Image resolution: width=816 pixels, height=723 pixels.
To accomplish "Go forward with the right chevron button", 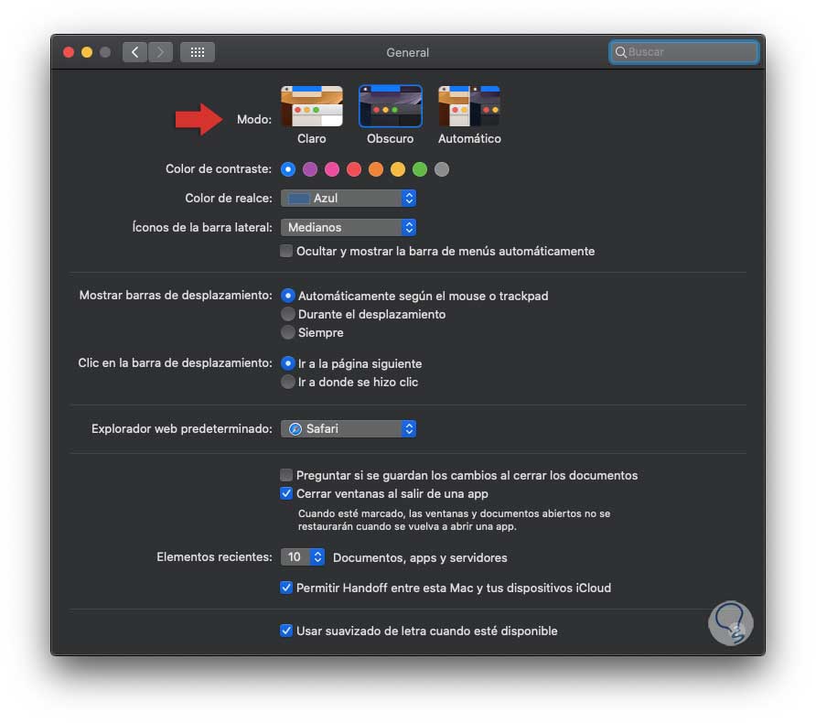I will [x=160, y=52].
